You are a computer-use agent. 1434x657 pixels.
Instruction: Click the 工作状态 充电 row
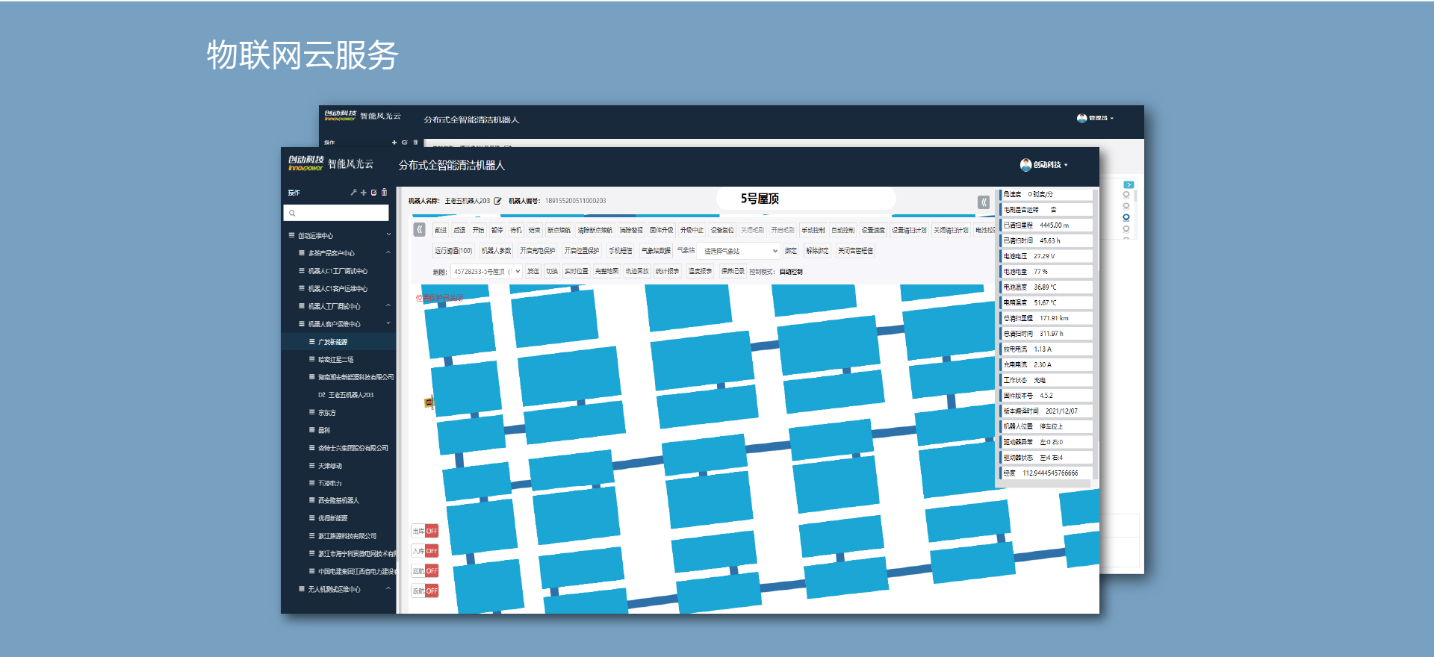1046,380
